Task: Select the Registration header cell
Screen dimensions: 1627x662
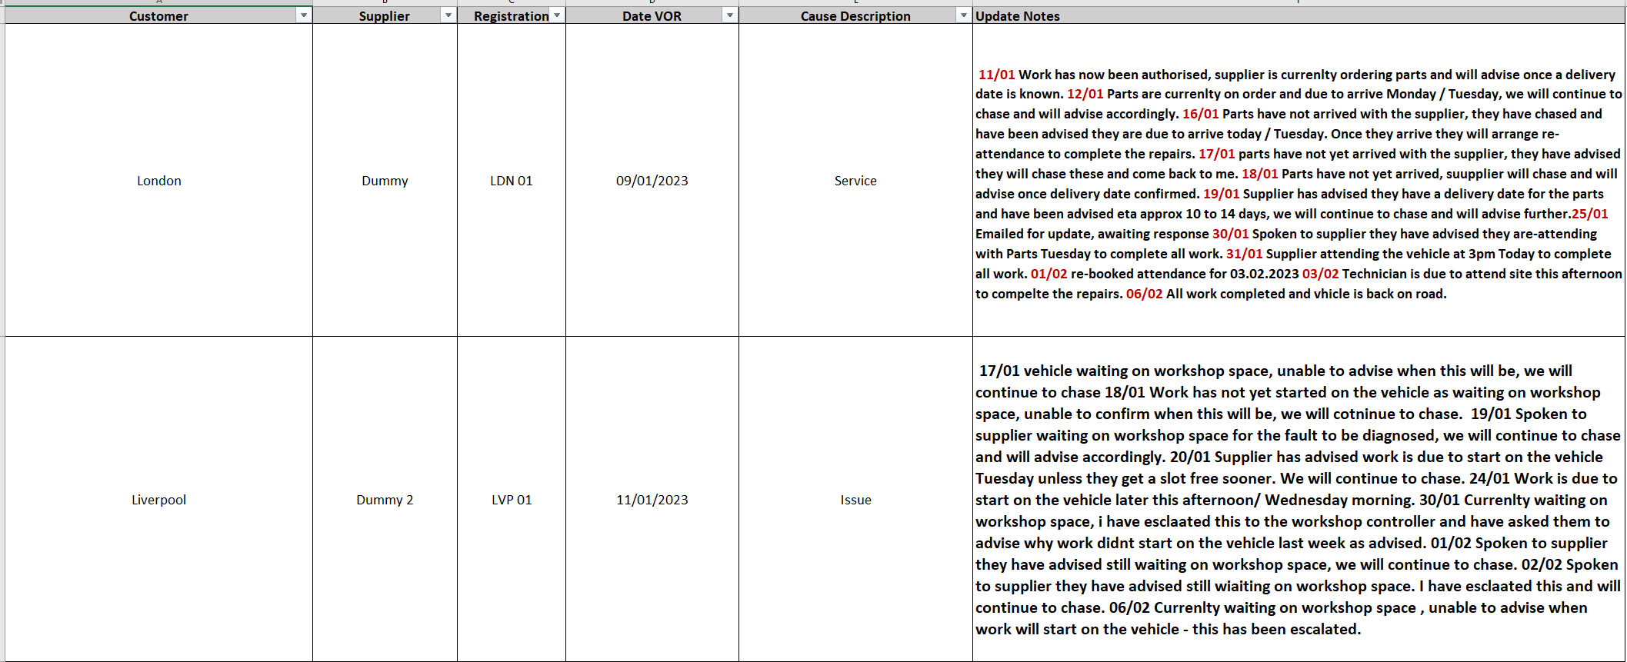Action: click(x=512, y=15)
